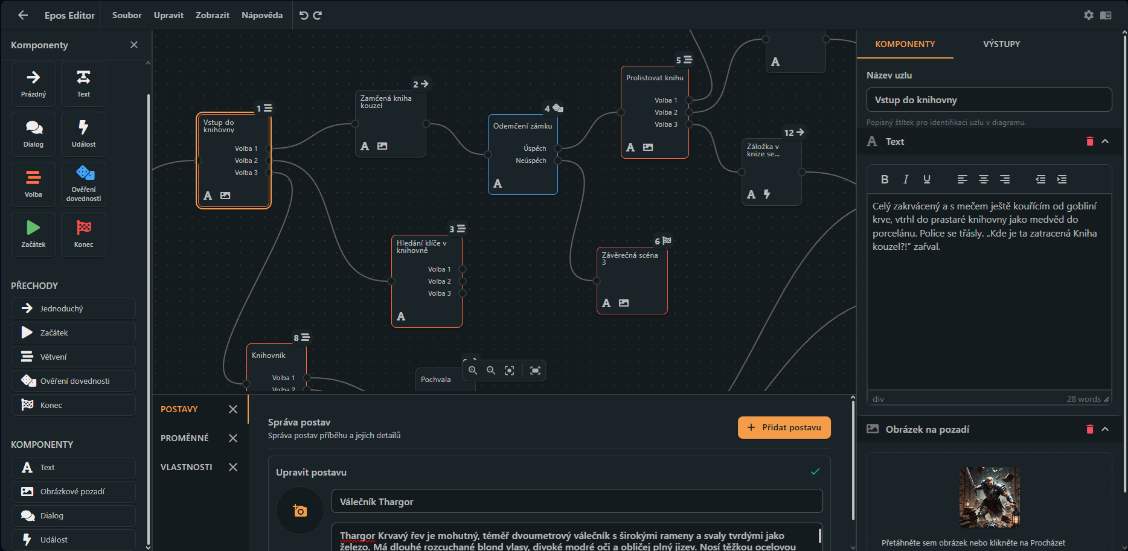Delete the Text component with trash icon

[1090, 141]
